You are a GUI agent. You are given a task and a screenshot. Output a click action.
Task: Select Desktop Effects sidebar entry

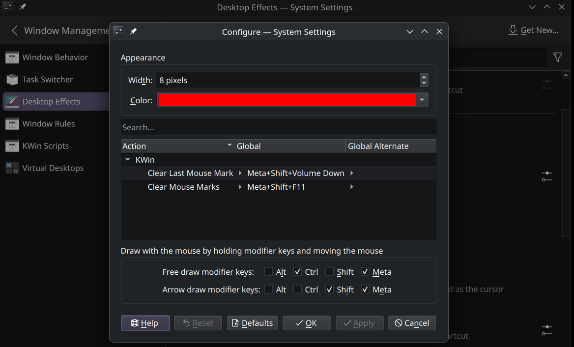[x=55, y=101]
